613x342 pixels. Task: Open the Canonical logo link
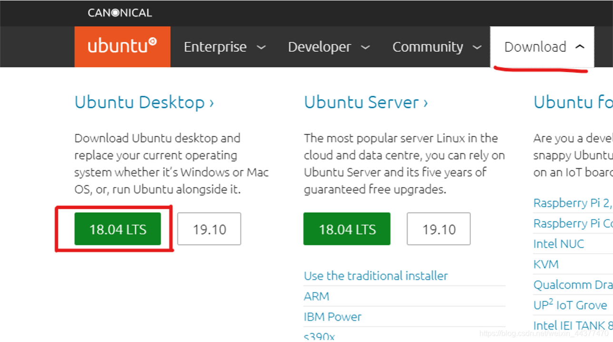click(120, 13)
